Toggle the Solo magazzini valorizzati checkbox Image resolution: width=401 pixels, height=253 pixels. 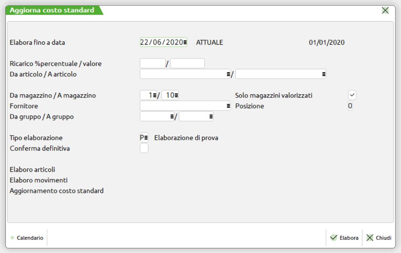[352, 95]
